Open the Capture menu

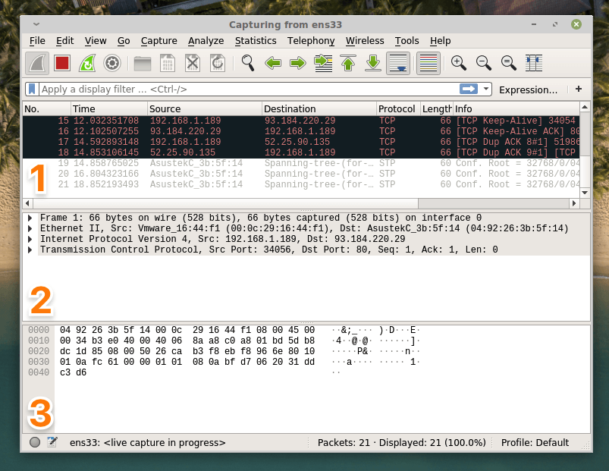click(x=159, y=41)
